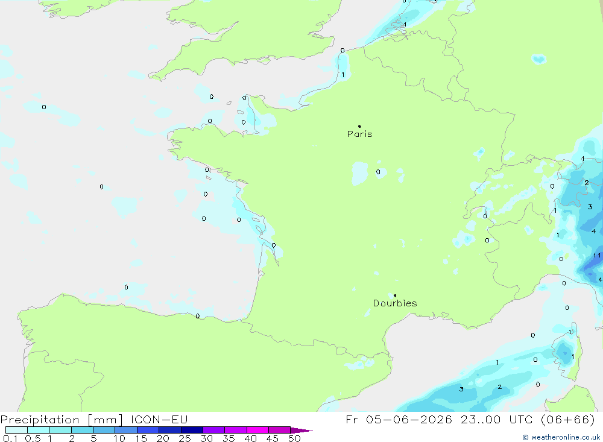
Task: Click the 25 legend scale label
Action: tap(185, 438)
